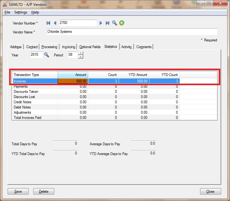Image resolution: width=230 pixels, height=201 pixels.
Task: Click the Period input field
Action: (73, 55)
